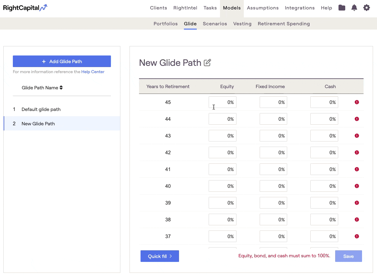
Task: Open the Help Center link
Action: tap(93, 72)
